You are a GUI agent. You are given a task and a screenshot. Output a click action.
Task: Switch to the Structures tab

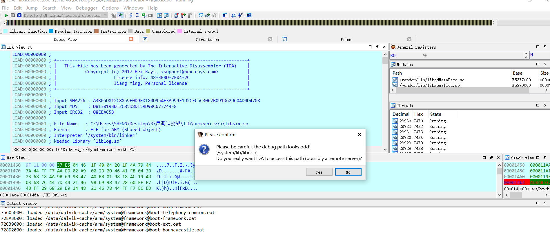coord(207,40)
